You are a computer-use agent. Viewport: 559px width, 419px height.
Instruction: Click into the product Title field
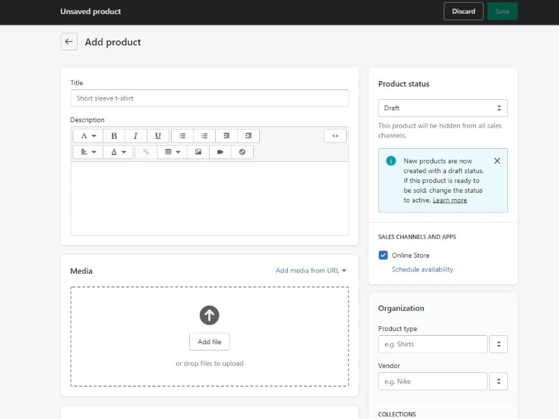coord(210,98)
